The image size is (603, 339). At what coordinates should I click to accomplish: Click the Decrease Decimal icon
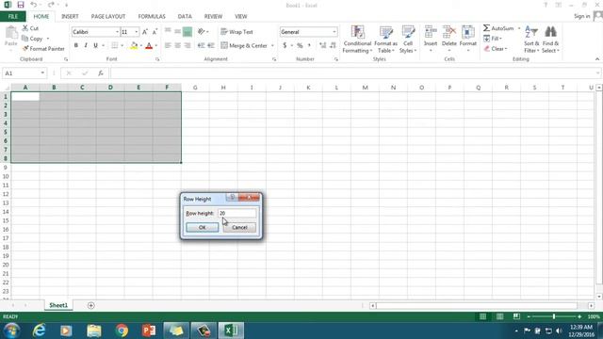[x=333, y=45]
